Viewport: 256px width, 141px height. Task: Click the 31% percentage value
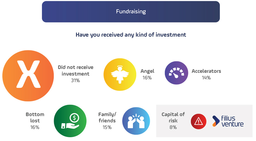tap(76, 80)
